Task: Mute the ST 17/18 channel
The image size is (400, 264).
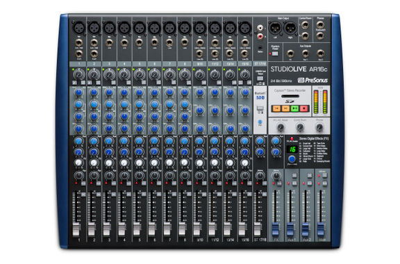Action: [x=265, y=183]
